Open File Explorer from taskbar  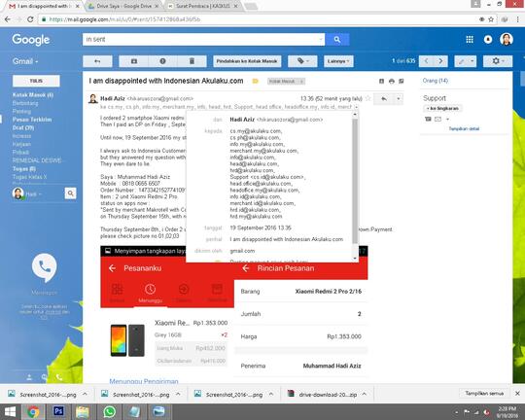tap(83, 411)
